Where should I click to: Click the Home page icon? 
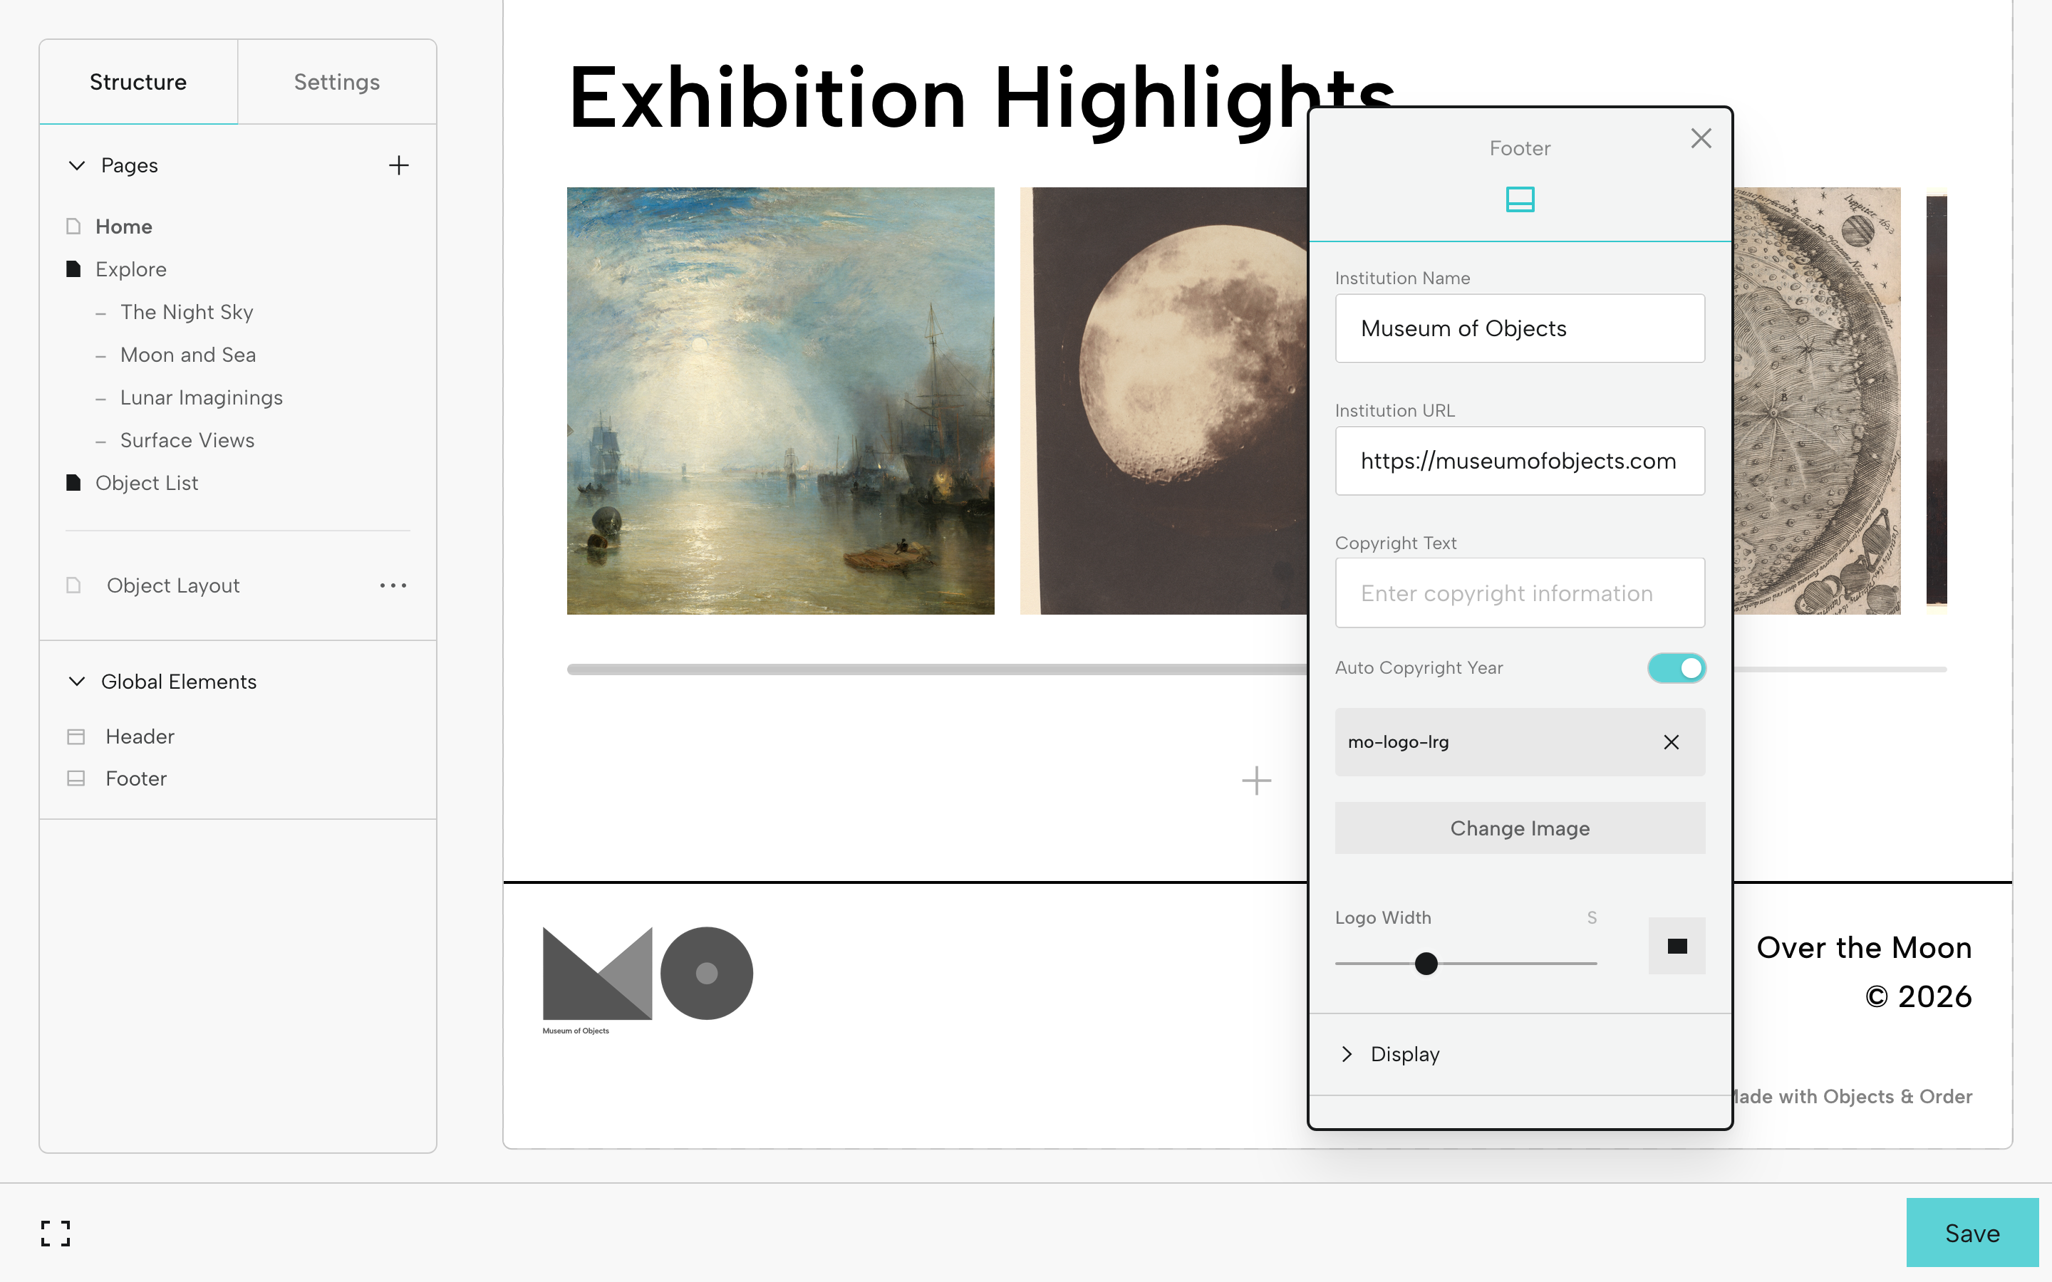tap(74, 226)
